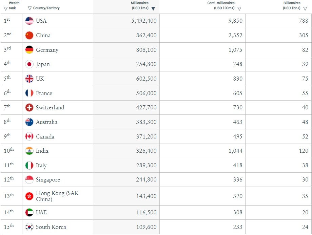Click the Germany flag icon
This screenshot has width=312, height=235.
(29, 50)
